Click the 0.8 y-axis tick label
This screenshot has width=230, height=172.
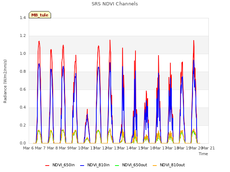point(23,72)
